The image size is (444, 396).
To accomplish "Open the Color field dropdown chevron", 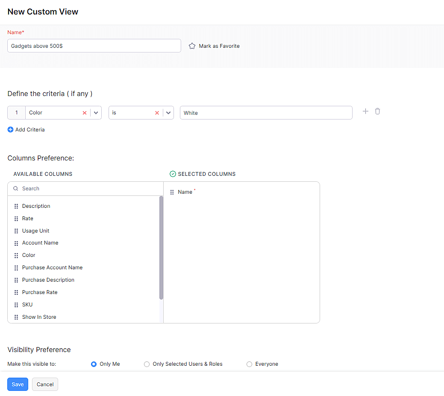I will click(95, 112).
